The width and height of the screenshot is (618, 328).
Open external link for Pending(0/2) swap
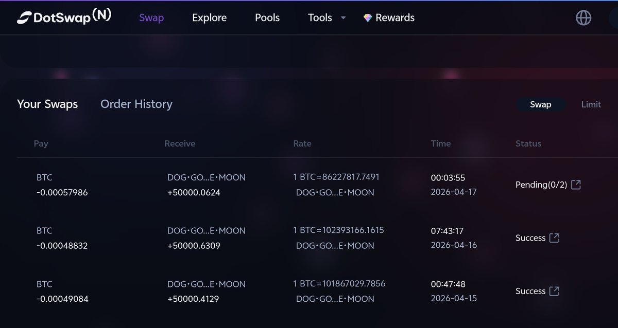576,185
